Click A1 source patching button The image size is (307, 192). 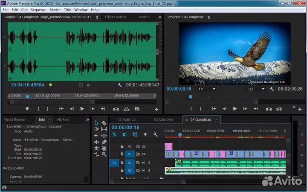(114, 163)
